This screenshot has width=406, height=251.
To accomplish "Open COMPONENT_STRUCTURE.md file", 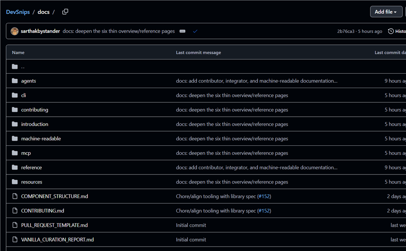I will 54,196.
